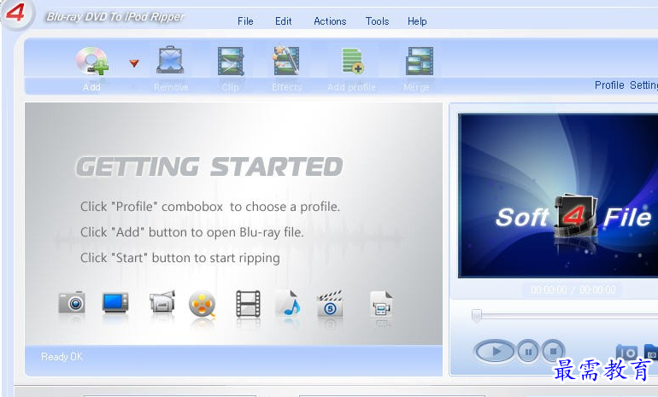
Task: Click the Remove toolbar icon
Action: point(170,61)
